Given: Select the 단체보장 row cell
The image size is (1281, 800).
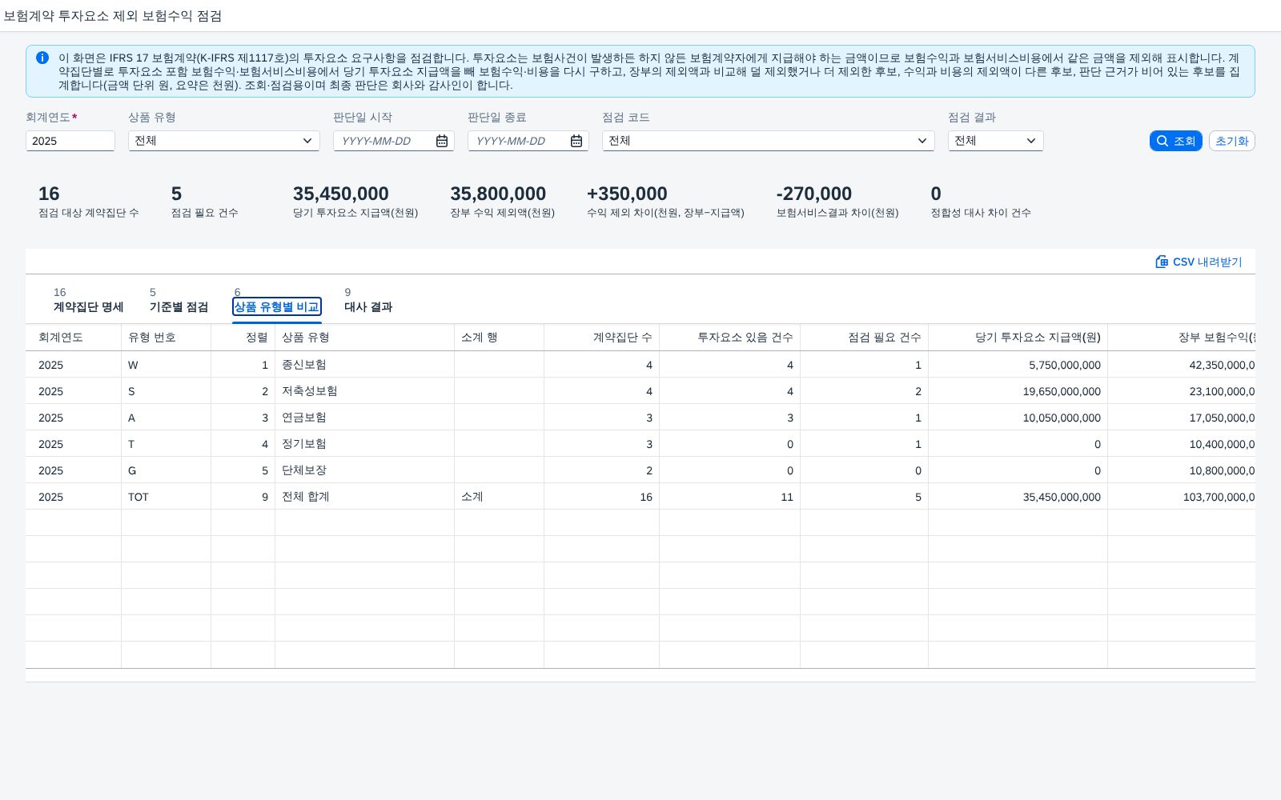Looking at the screenshot, I should 365,470.
